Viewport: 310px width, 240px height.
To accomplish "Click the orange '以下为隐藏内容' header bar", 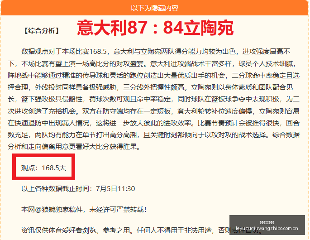I will (x=155, y=8).
